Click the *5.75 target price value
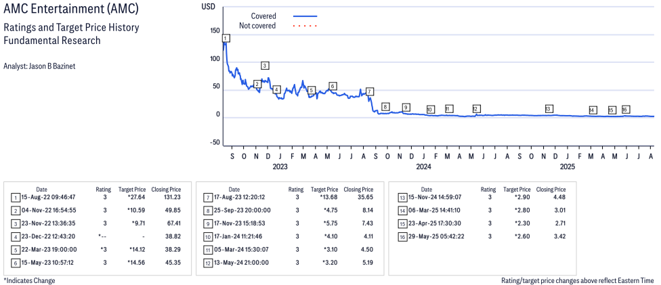This screenshot has height=285, width=661. [x=331, y=223]
